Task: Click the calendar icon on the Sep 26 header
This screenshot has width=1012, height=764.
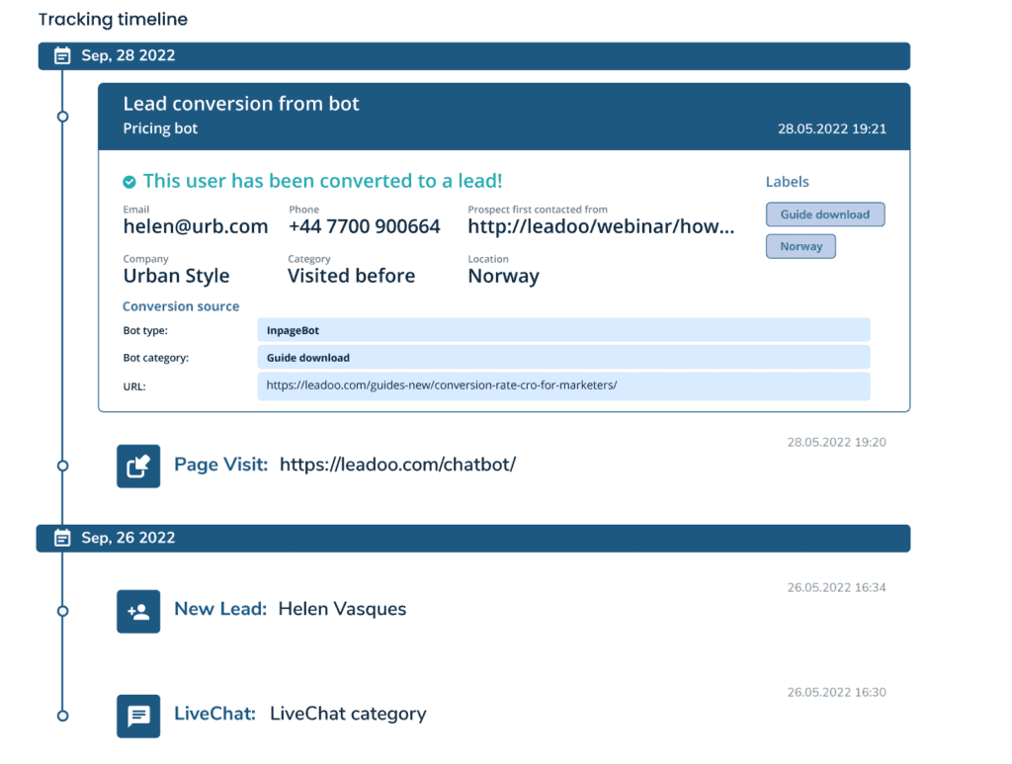Action: tap(61, 538)
